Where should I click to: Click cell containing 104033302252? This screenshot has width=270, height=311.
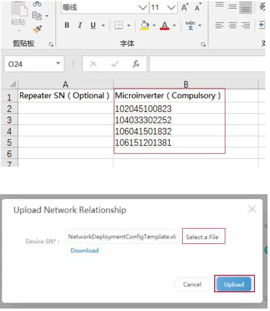click(186, 120)
